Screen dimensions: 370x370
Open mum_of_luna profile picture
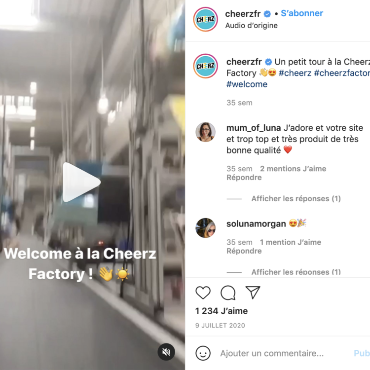coord(206,132)
